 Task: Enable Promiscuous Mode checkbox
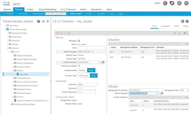pos(78,66)
